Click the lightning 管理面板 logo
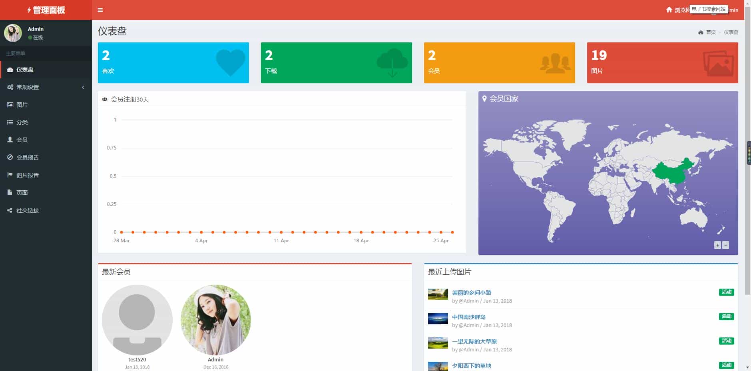The image size is (751, 371). point(46,10)
